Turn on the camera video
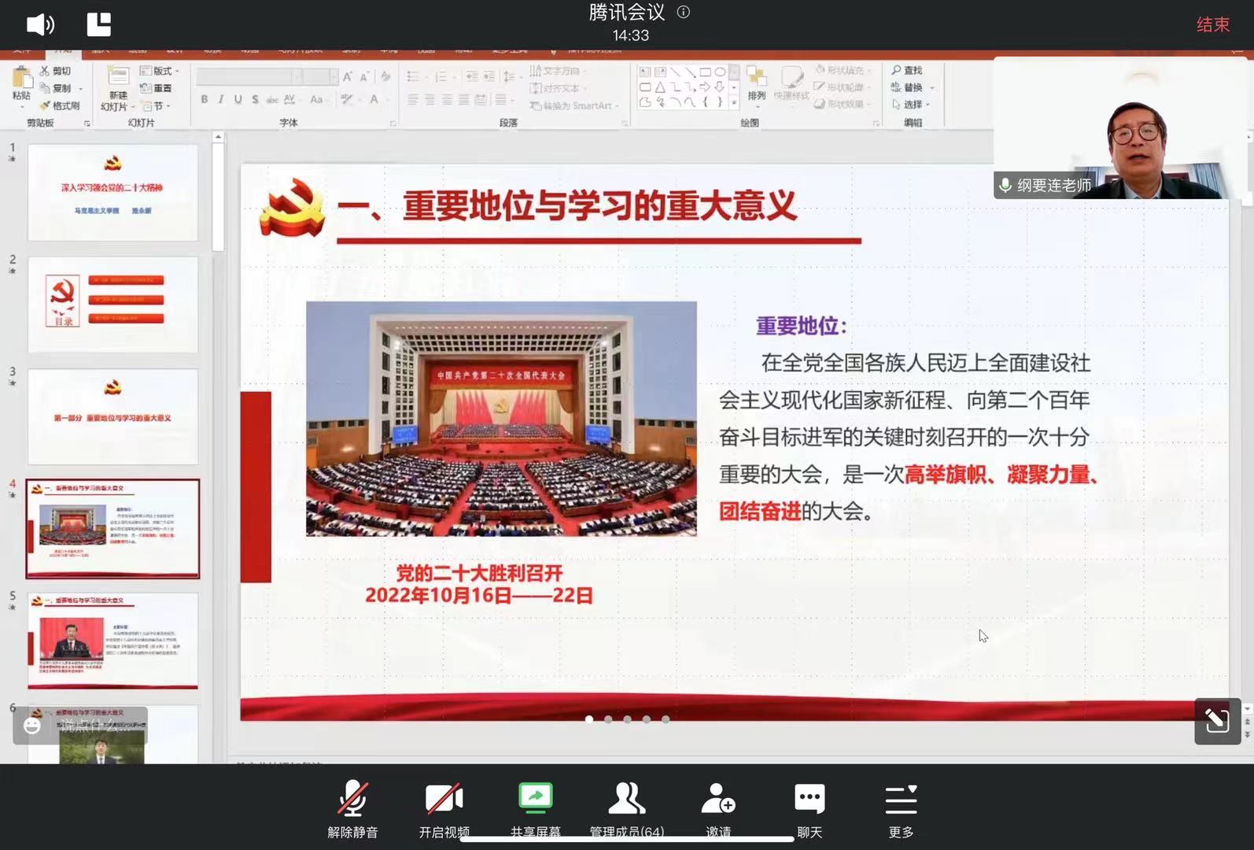Image resolution: width=1254 pixels, height=850 pixels. coord(444,809)
